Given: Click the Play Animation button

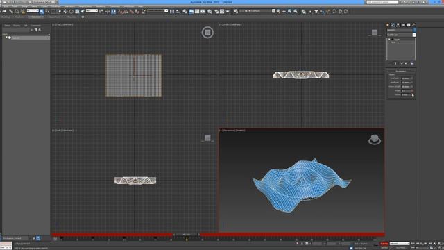Looking at the screenshot, I should pyautogui.click(x=422, y=244).
